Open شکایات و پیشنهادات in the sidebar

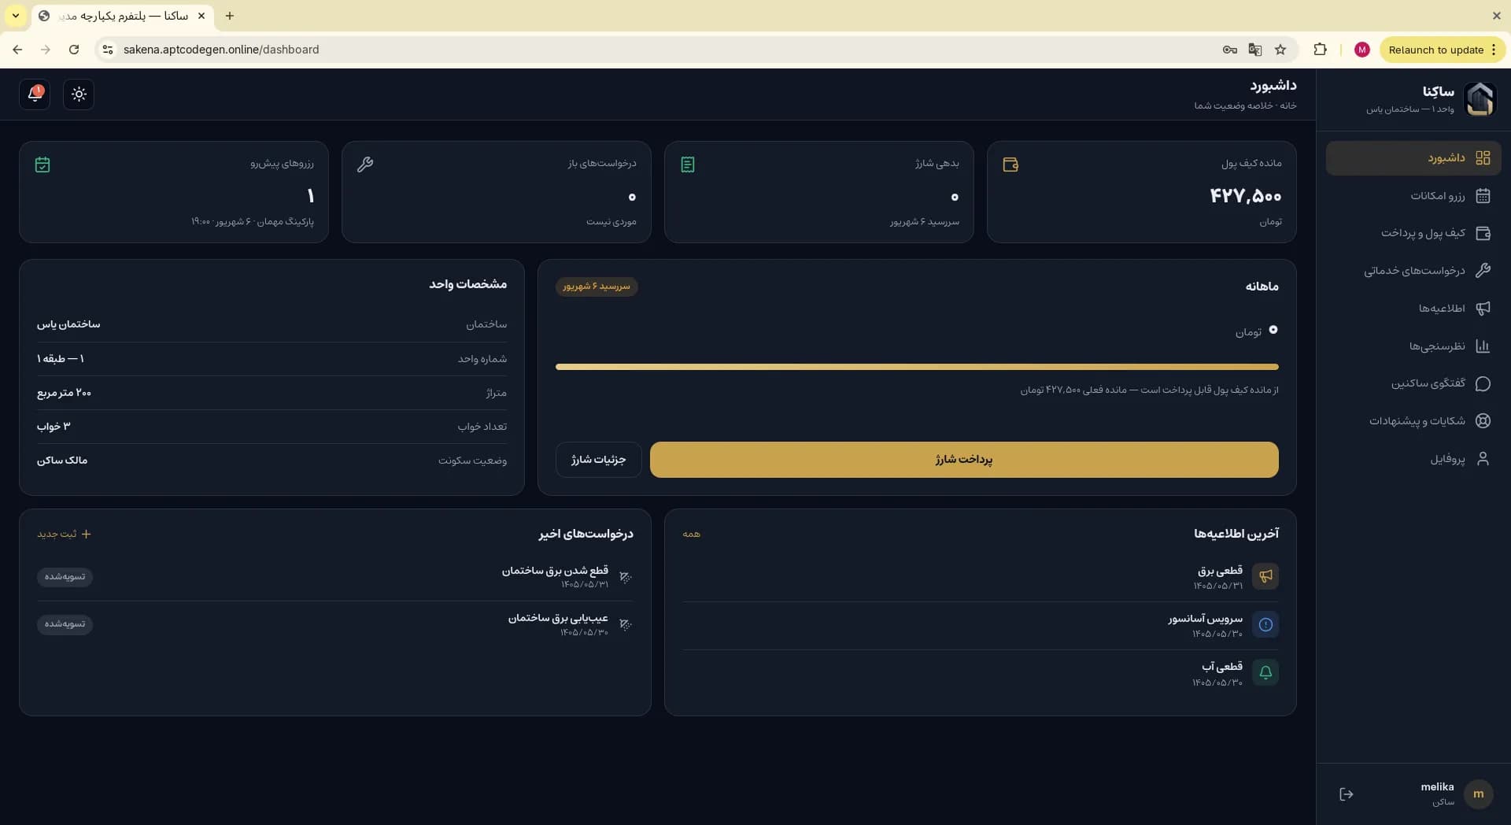click(x=1413, y=421)
